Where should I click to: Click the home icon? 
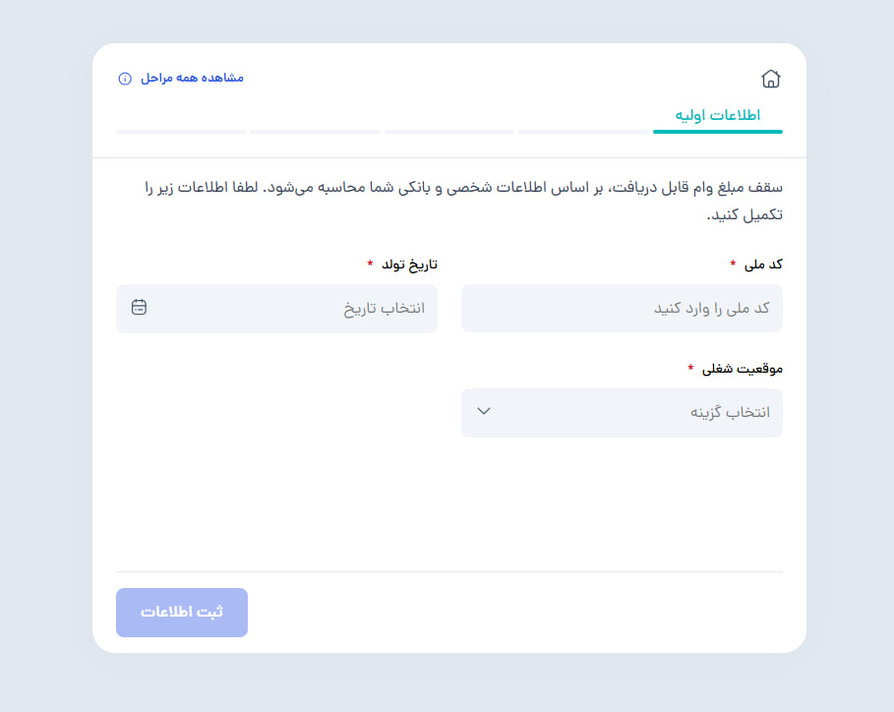(x=771, y=79)
